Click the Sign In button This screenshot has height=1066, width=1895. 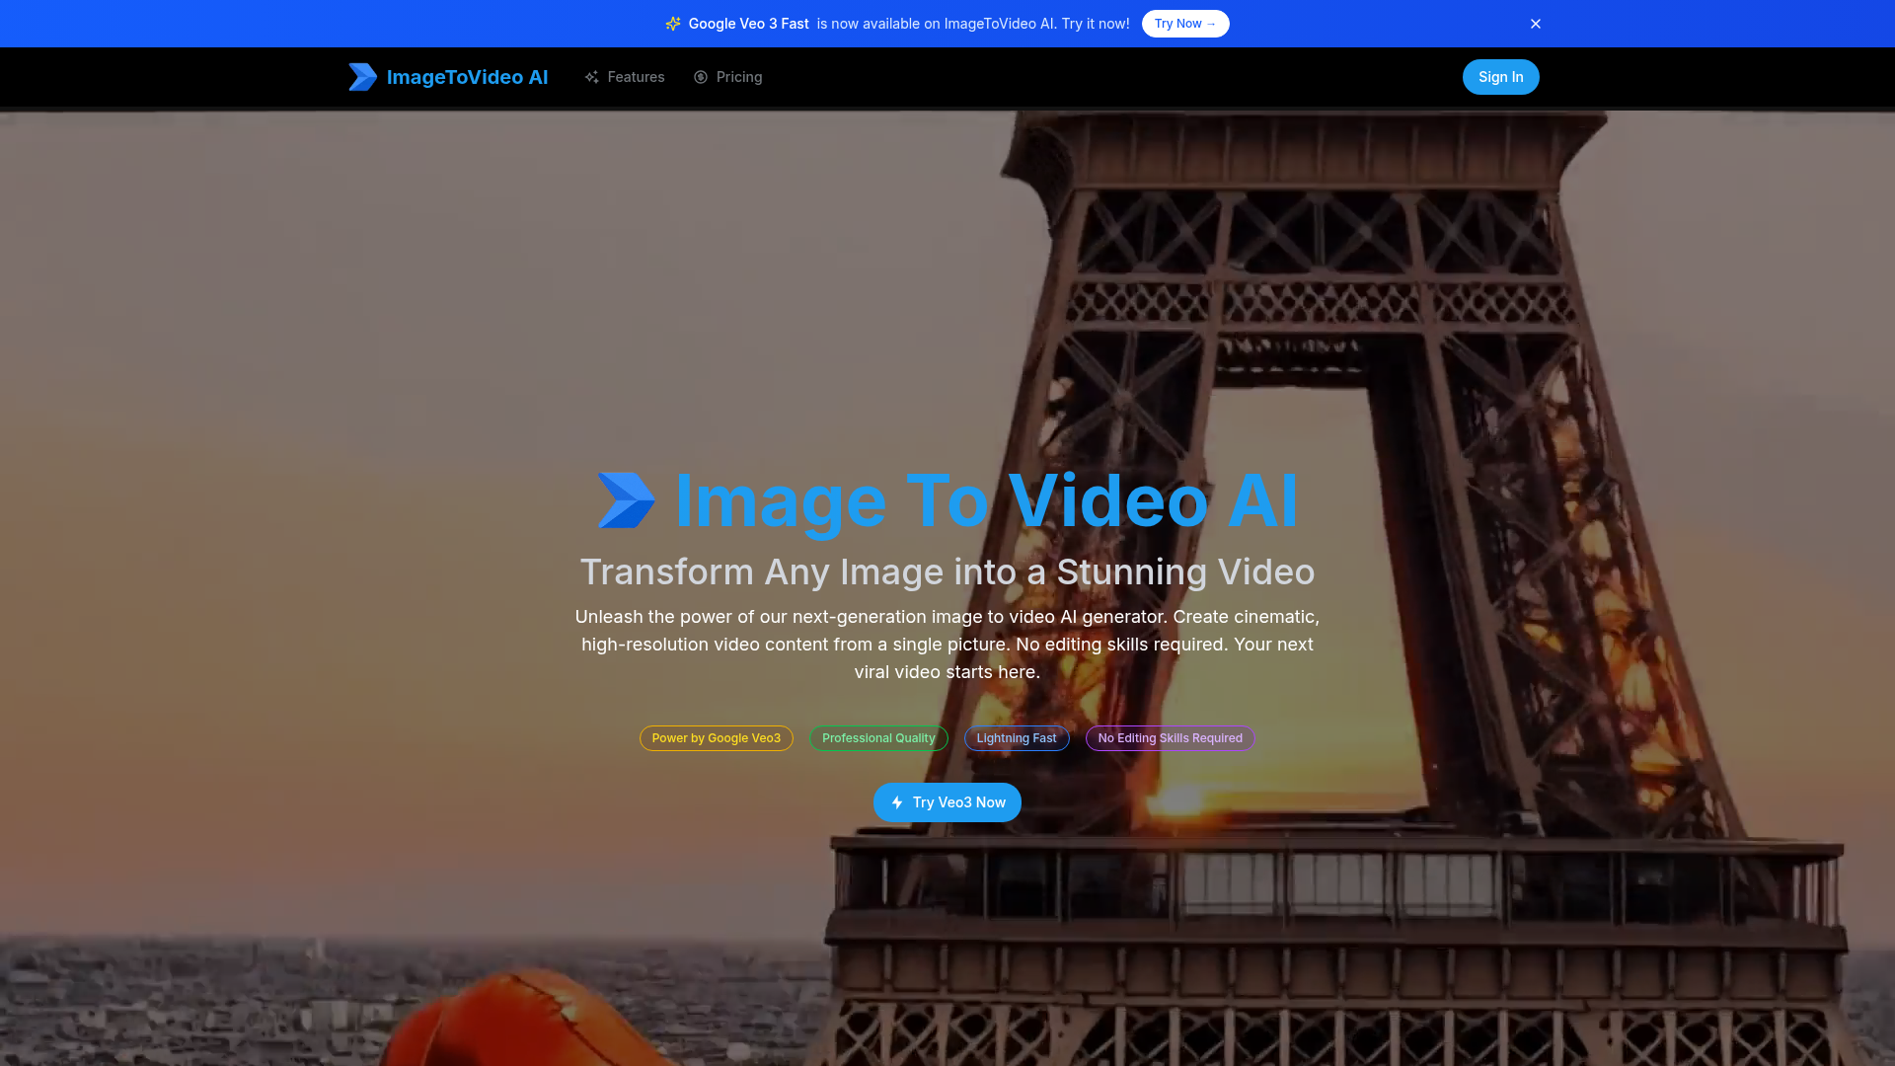click(x=1500, y=76)
